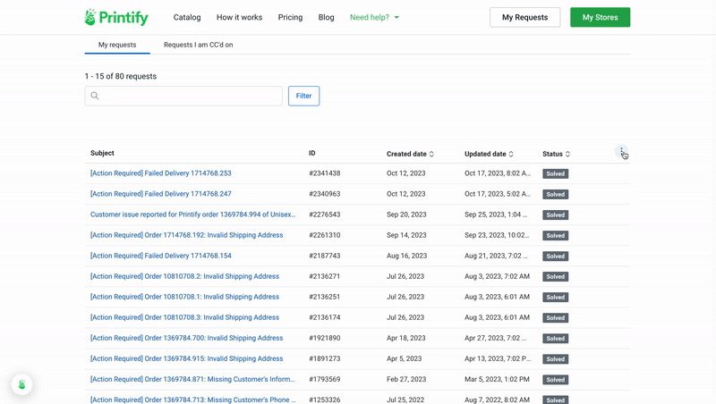Click Solved badge for request #2276543
This screenshot has height=404, width=716.
click(555, 215)
